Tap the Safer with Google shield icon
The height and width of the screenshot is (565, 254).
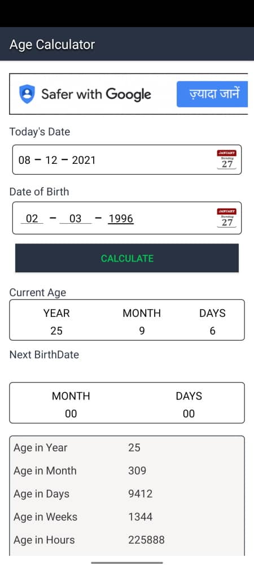(27, 94)
